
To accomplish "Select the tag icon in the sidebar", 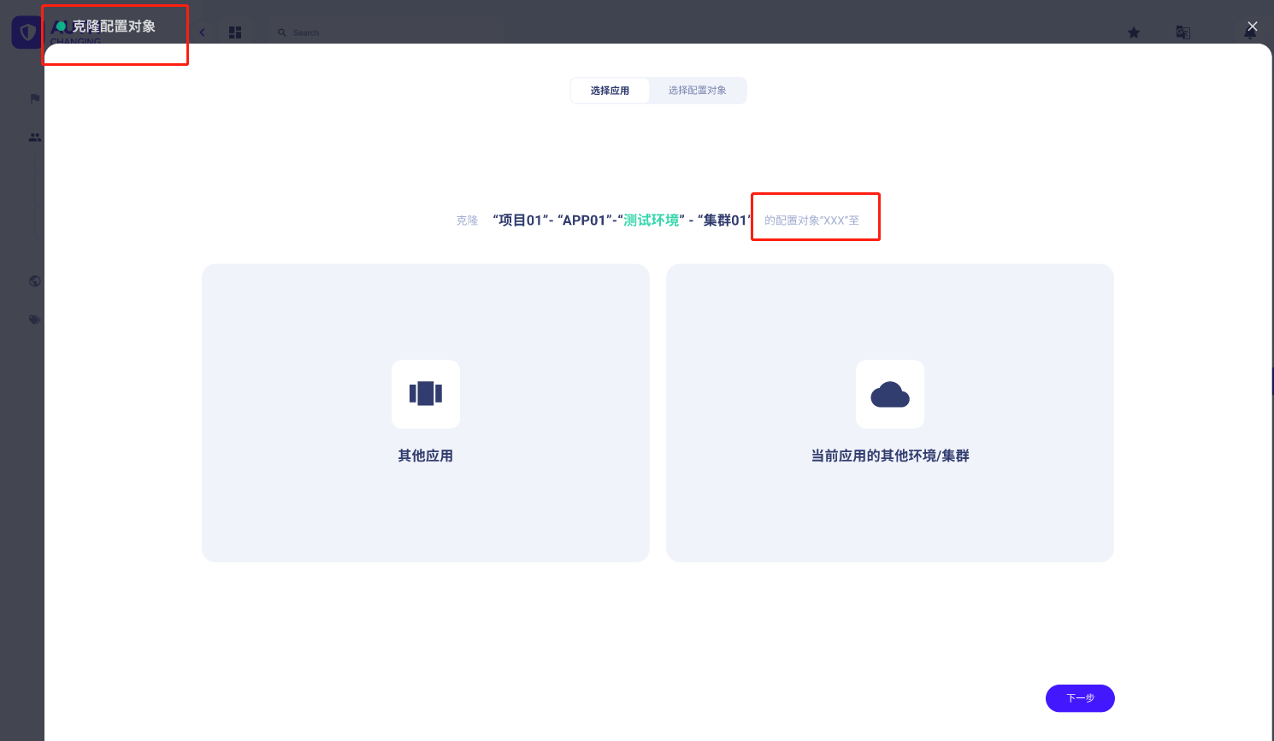I will 34,319.
